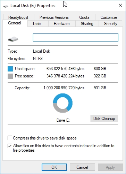Select the Quota tab
Viewport: 126px width, 174px height.
[84, 17]
